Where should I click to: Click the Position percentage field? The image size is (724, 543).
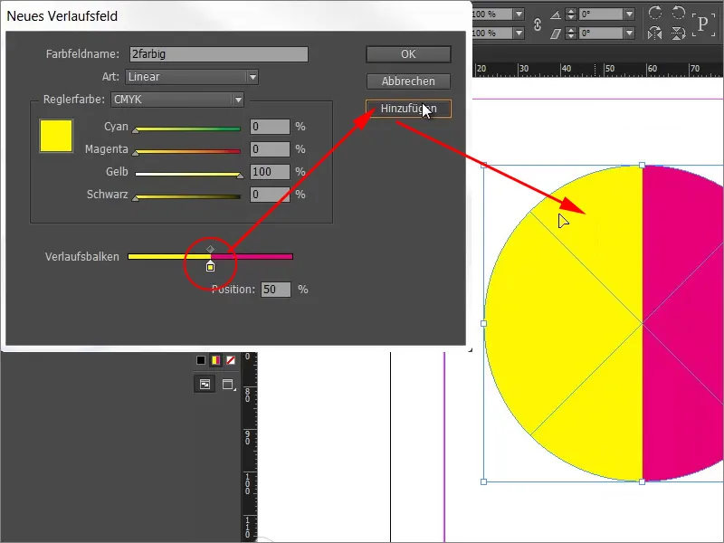click(x=276, y=291)
